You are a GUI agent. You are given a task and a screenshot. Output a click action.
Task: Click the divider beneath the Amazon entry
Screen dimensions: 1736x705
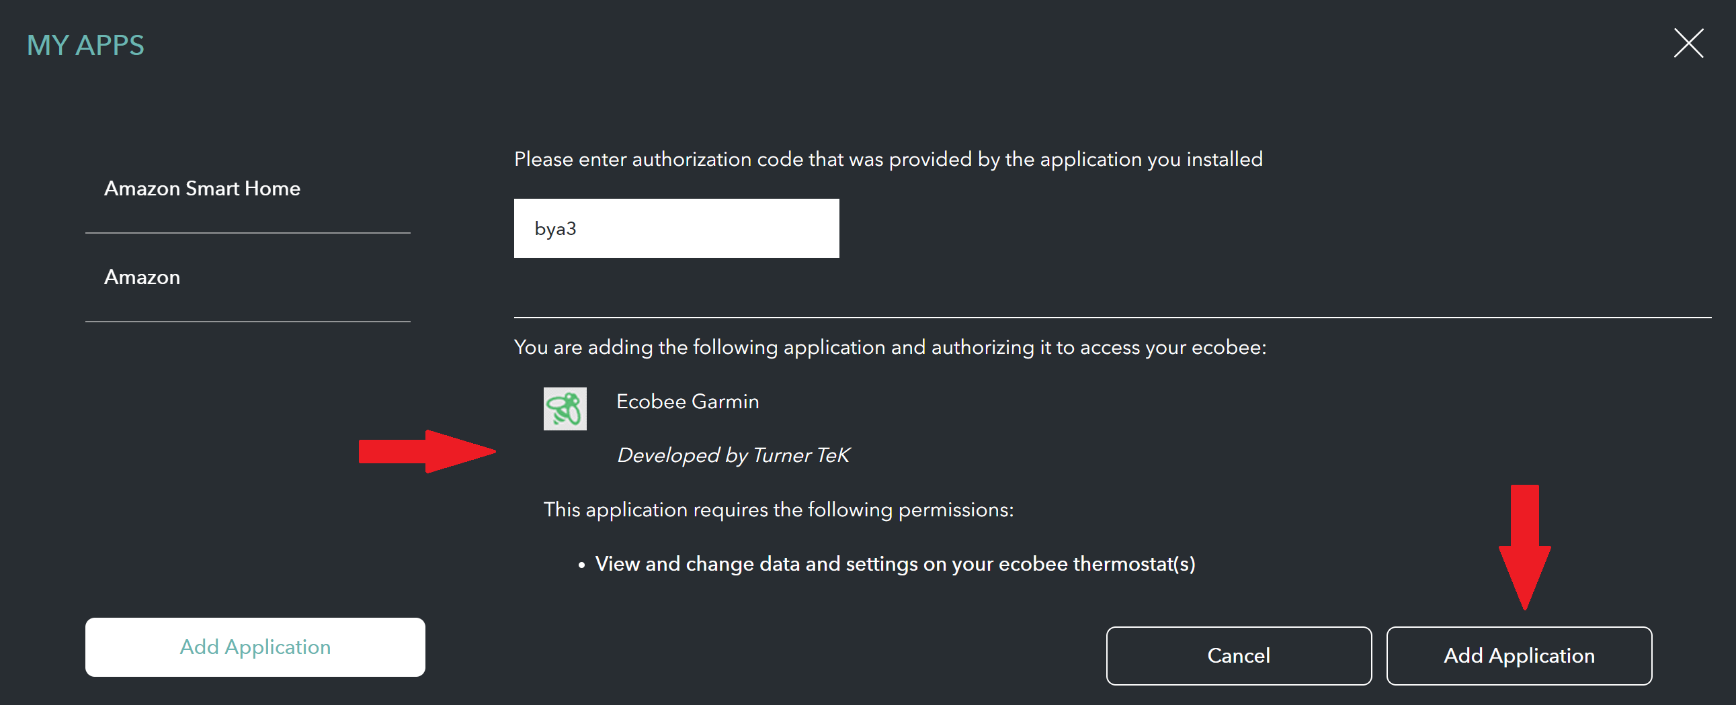pos(247,322)
